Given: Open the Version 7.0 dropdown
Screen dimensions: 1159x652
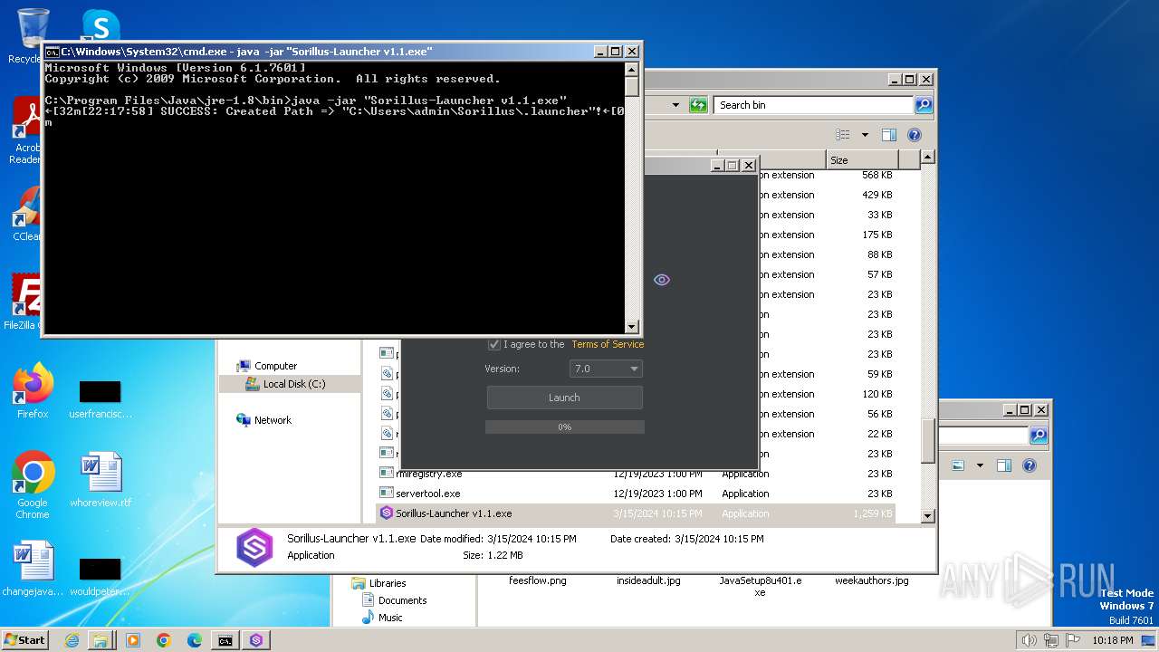Looking at the screenshot, I should pyautogui.click(x=606, y=369).
